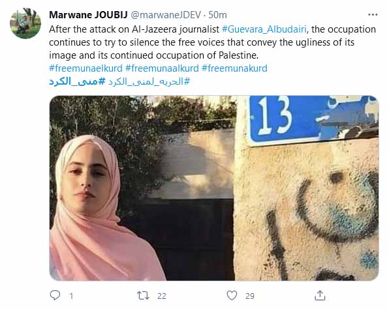Open the Marwane JOUBIJ display name
Viewport: 389px width, 310px height.
click(x=88, y=15)
